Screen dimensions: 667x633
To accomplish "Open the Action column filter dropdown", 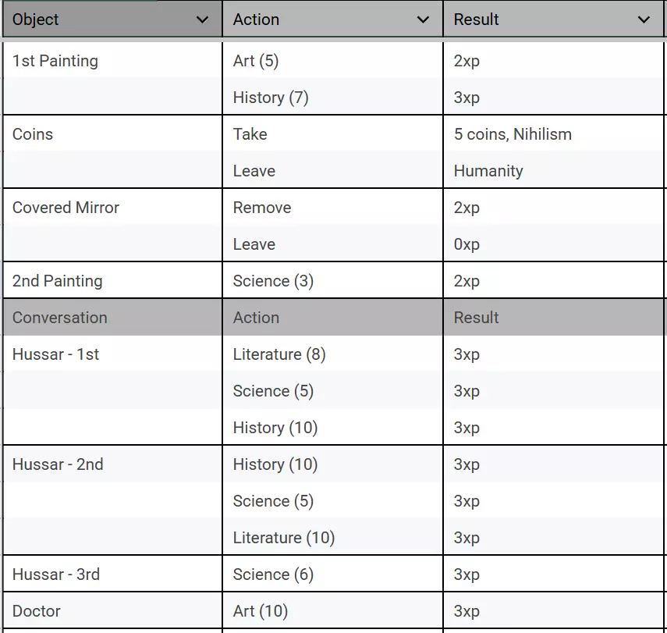I will (x=424, y=20).
